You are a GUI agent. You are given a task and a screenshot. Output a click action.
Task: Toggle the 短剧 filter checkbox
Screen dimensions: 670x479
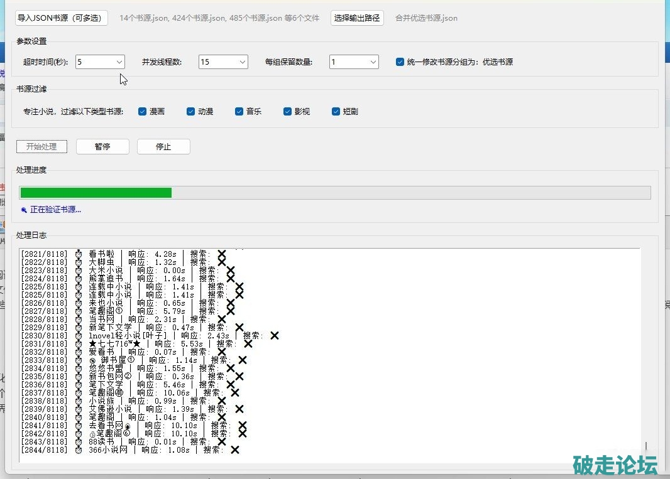tap(336, 112)
